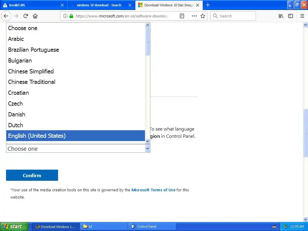Image resolution: width=308 pixels, height=231 pixels.
Task: Show site information icon in address bar
Action: point(65,16)
